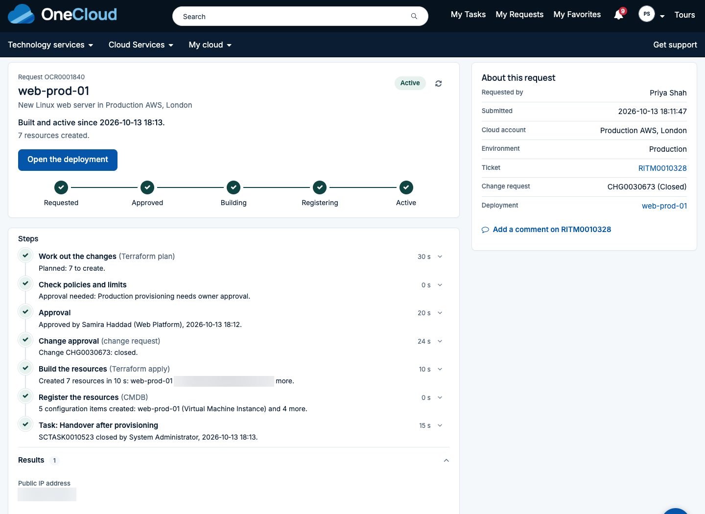
Task: Click Open the deployment button
Action: point(68,160)
